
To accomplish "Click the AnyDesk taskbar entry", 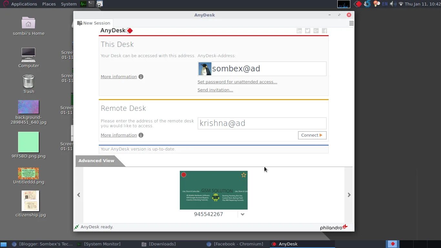I will tap(302, 244).
